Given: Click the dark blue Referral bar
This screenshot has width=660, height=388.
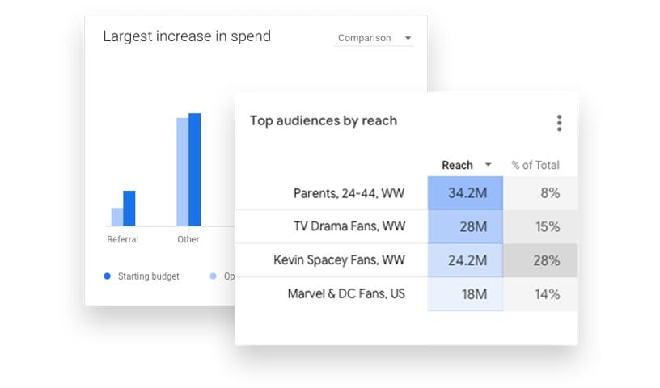Looking at the screenshot, I should point(129,209).
